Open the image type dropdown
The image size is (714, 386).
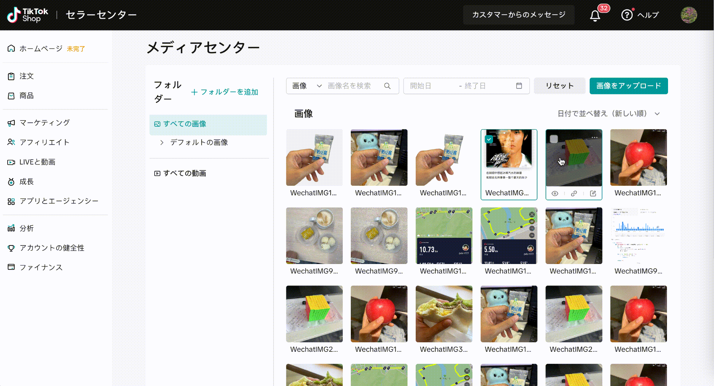(307, 86)
